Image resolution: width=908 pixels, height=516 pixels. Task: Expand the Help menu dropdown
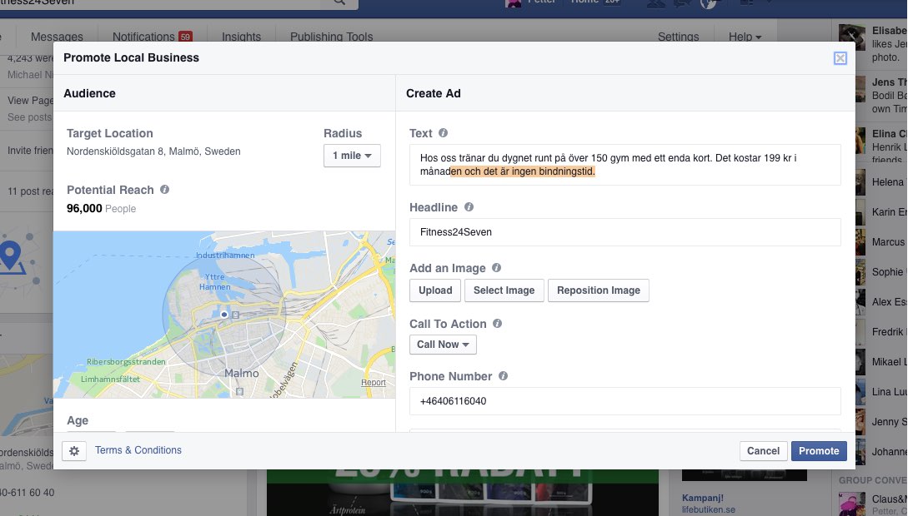(x=745, y=37)
